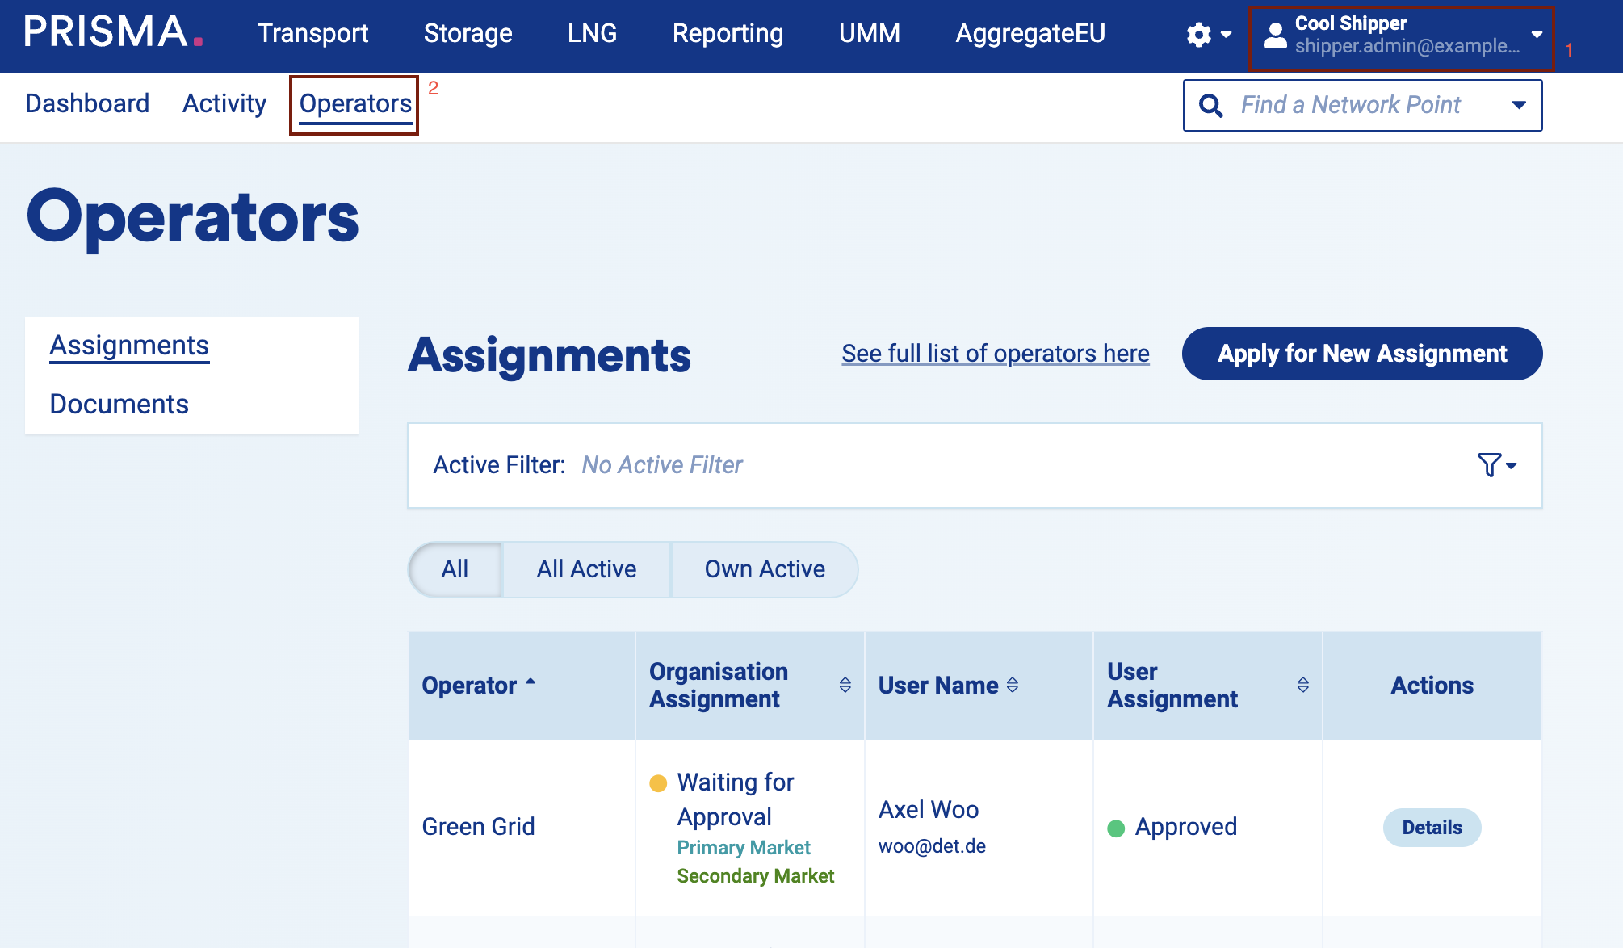Click the network point search magnifier icon

pos(1210,105)
